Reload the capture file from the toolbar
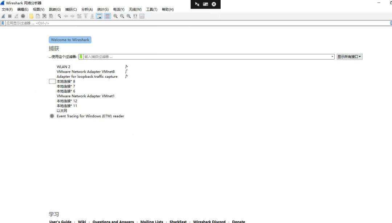392x223 pixels. click(x=51, y=16)
